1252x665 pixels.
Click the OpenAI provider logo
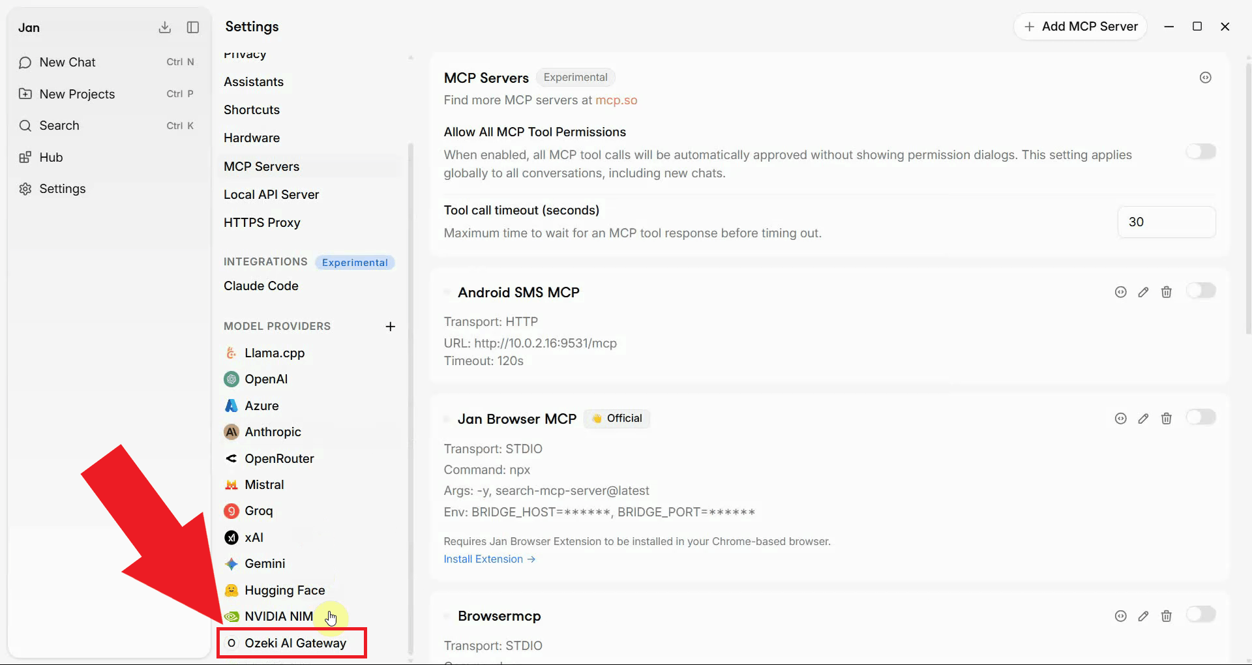click(x=231, y=379)
